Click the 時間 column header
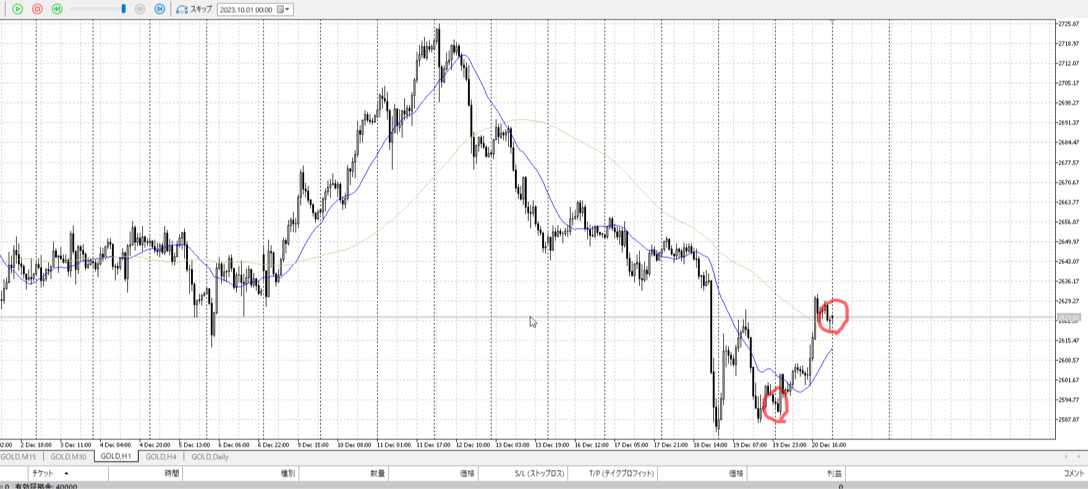Screen dimensions: 1088x489 [x=171, y=474]
